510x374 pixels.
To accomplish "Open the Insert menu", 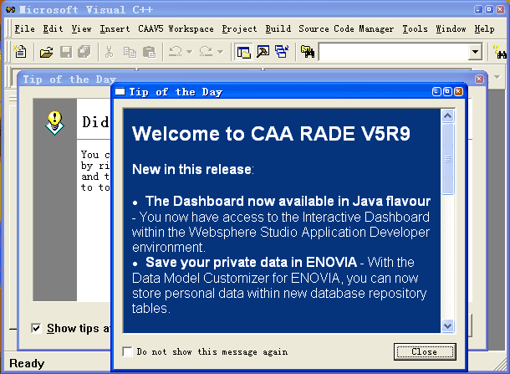I will (115, 29).
